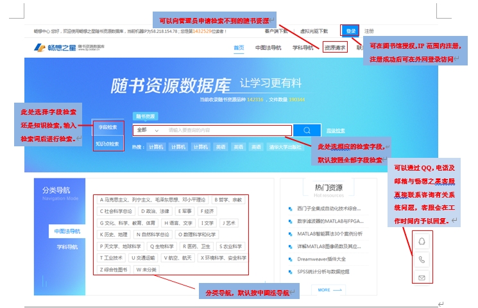Open hot resource SPSS统计分析与数据挖掘
478x308 pixels.
pyautogui.click(x=323, y=271)
